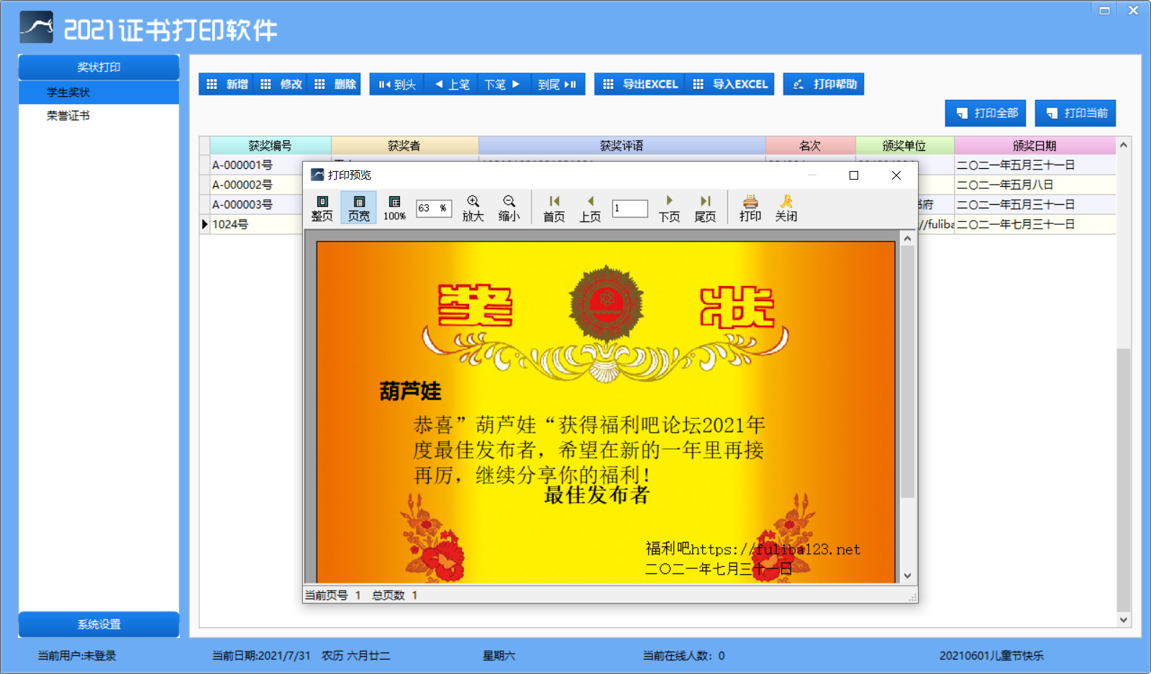Click the 2021证书打印软件 logo icon
This screenshot has width=1151, height=674.
click(37, 27)
